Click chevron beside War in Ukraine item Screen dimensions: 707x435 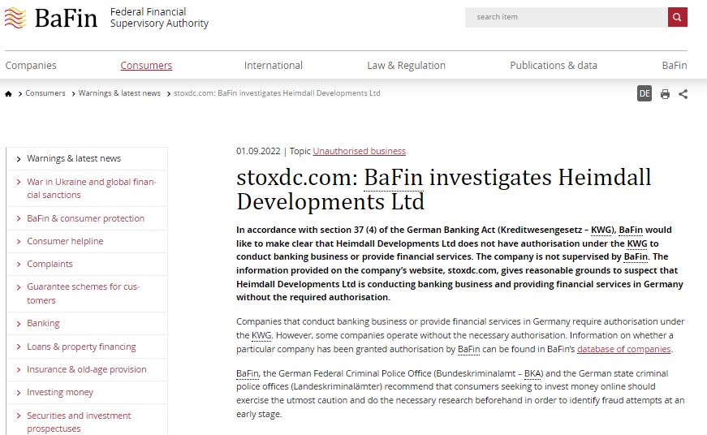[19, 182]
